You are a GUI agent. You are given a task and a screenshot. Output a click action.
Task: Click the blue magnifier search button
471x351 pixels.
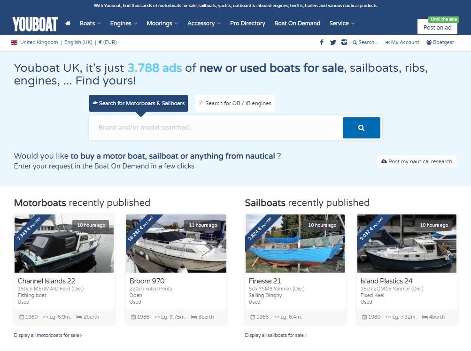point(362,128)
